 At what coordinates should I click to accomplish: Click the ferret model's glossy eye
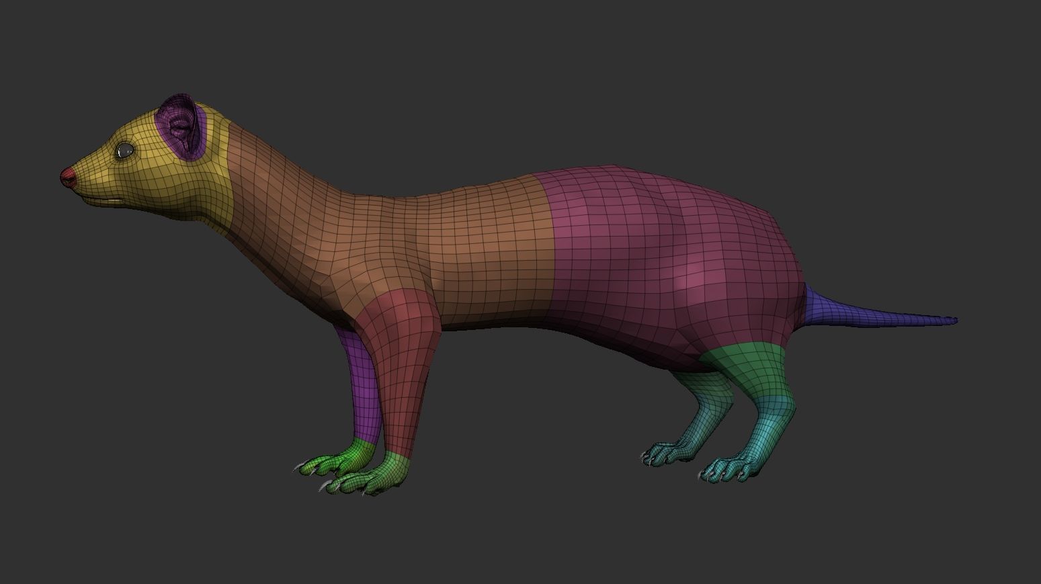124,151
